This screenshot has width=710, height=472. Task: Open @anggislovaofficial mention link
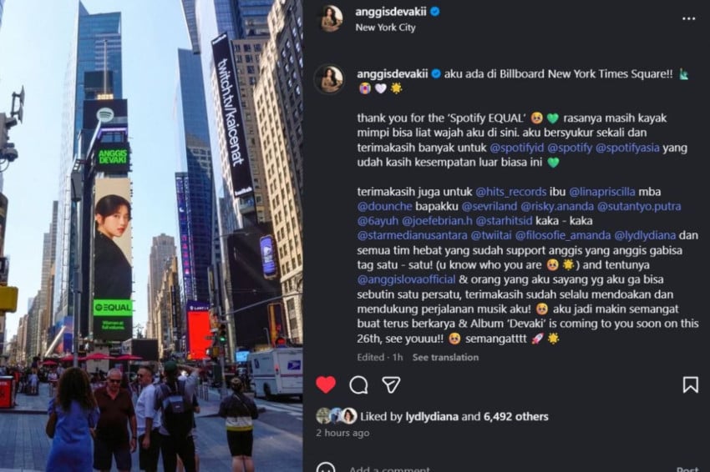[x=406, y=279]
